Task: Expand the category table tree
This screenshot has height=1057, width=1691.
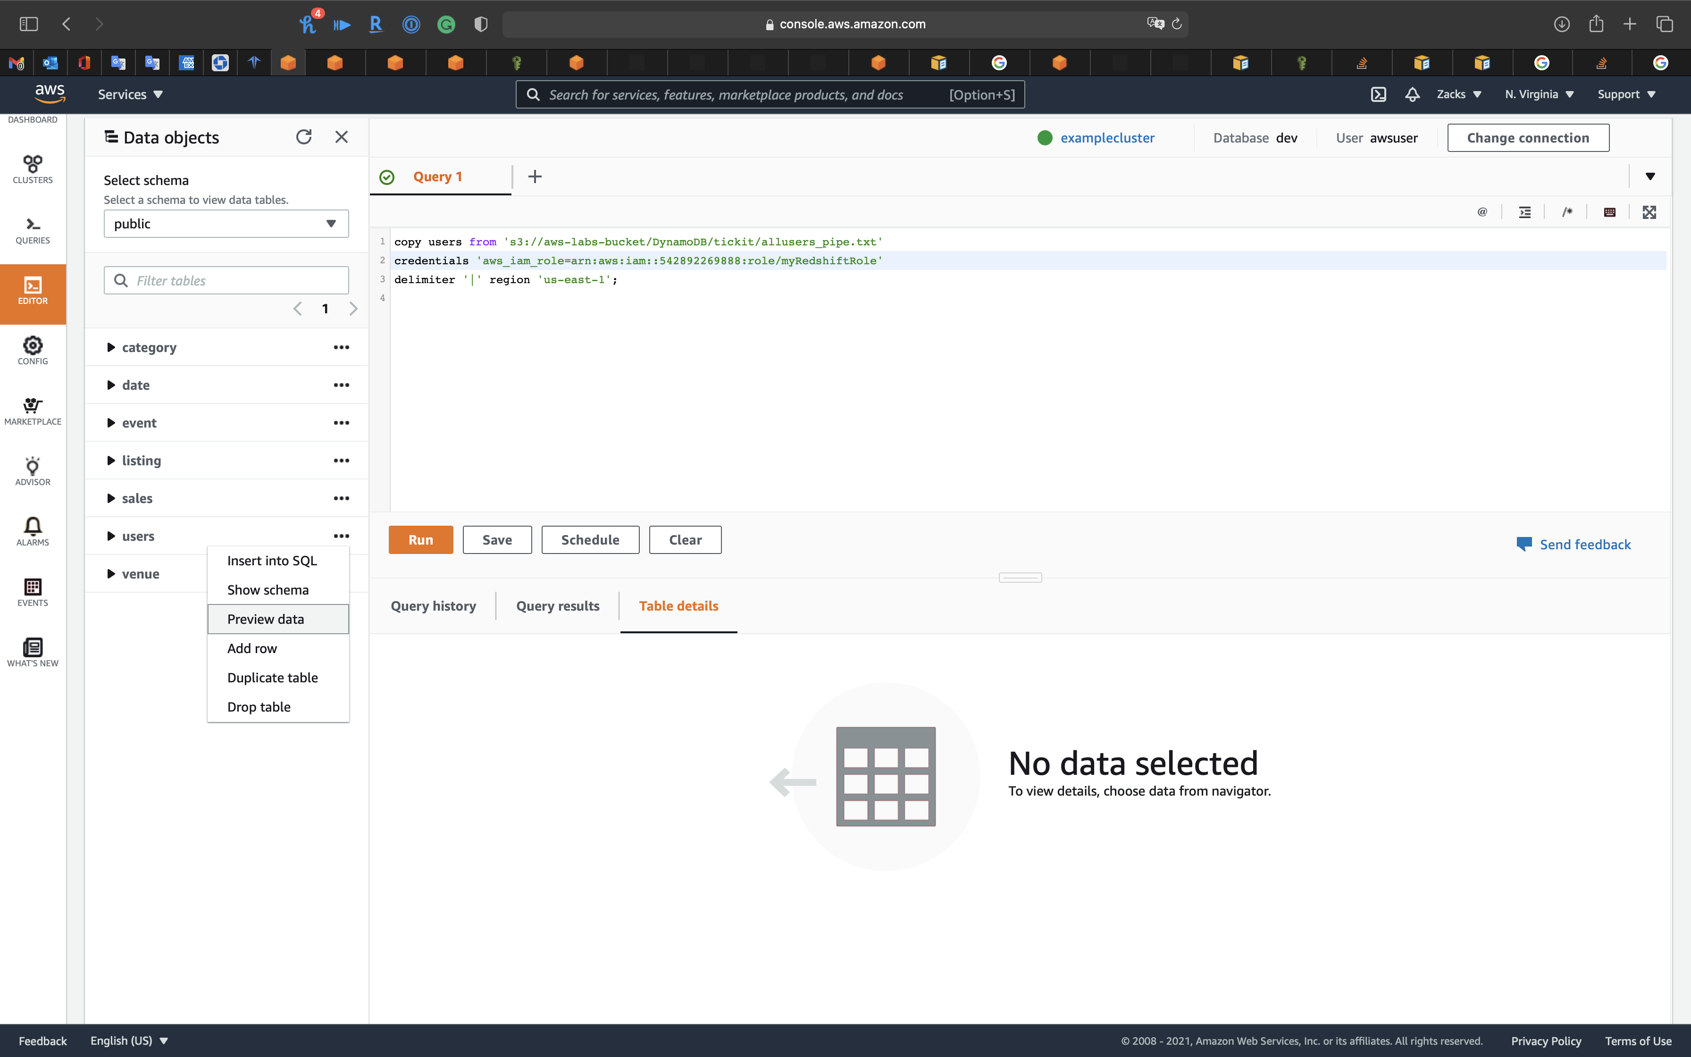Action: point(110,347)
